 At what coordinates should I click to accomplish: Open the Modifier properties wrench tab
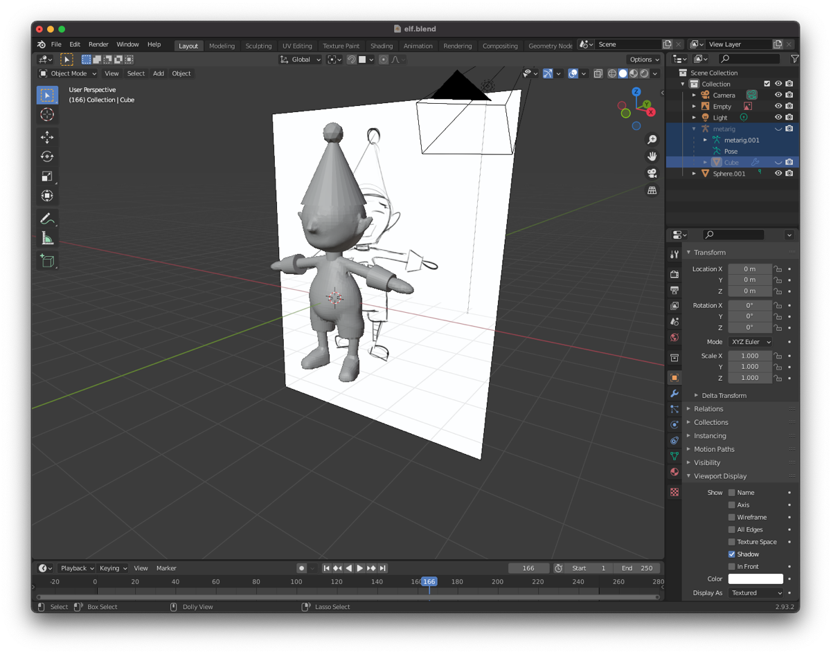[x=673, y=393]
